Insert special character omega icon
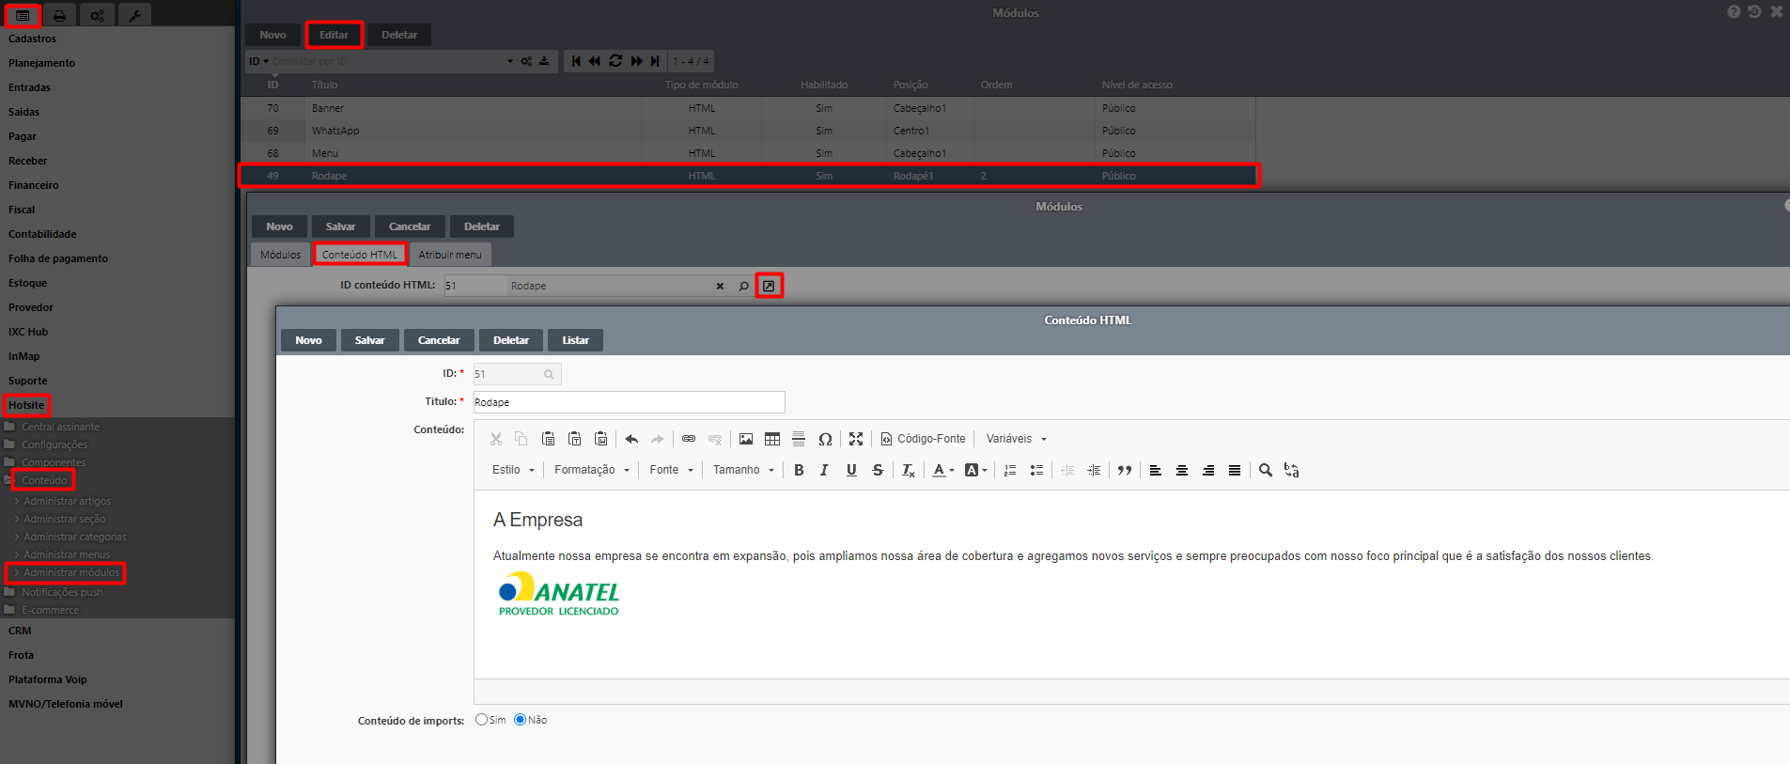1790x764 pixels. point(825,439)
